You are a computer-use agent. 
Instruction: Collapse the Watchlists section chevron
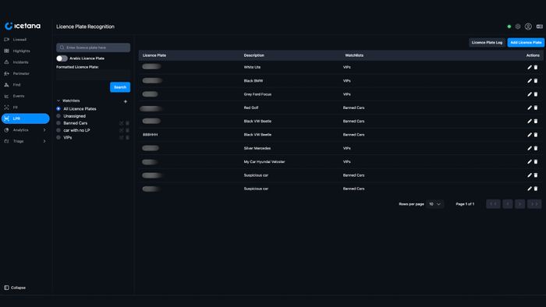(x=58, y=101)
